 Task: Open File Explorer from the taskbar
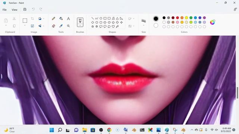click(x=85, y=130)
